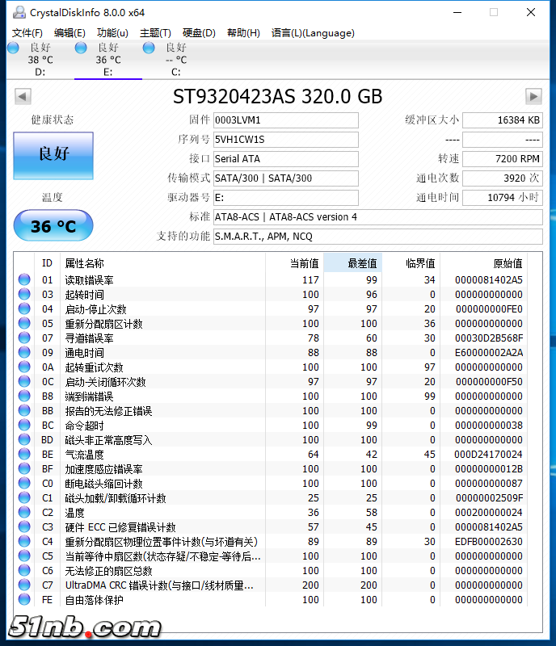Click the previous disk left arrow button
The height and width of the screenshot is (646, 556).
point(23,96)
